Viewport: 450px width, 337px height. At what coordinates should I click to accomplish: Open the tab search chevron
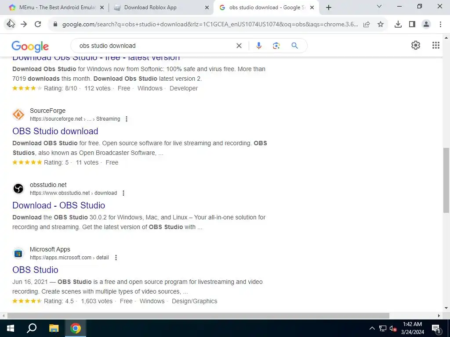379,6
